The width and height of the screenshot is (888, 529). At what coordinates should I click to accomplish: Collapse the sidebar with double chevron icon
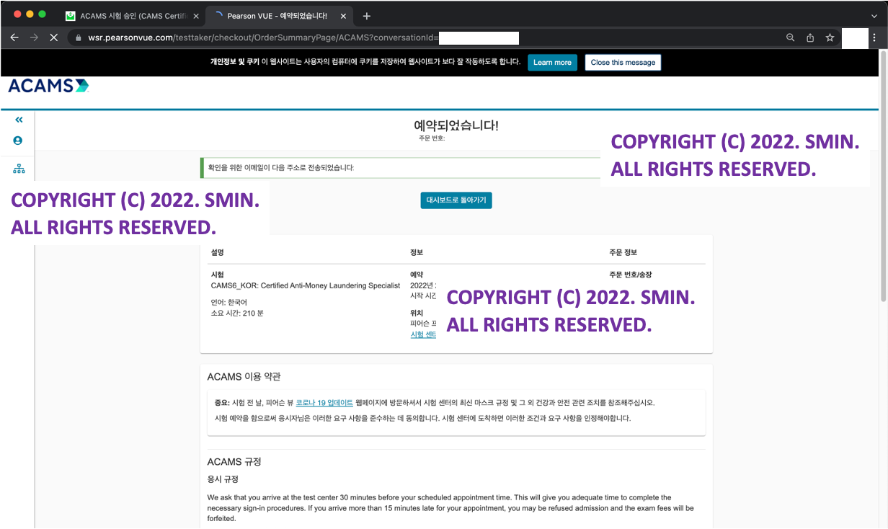pos(19,120)
